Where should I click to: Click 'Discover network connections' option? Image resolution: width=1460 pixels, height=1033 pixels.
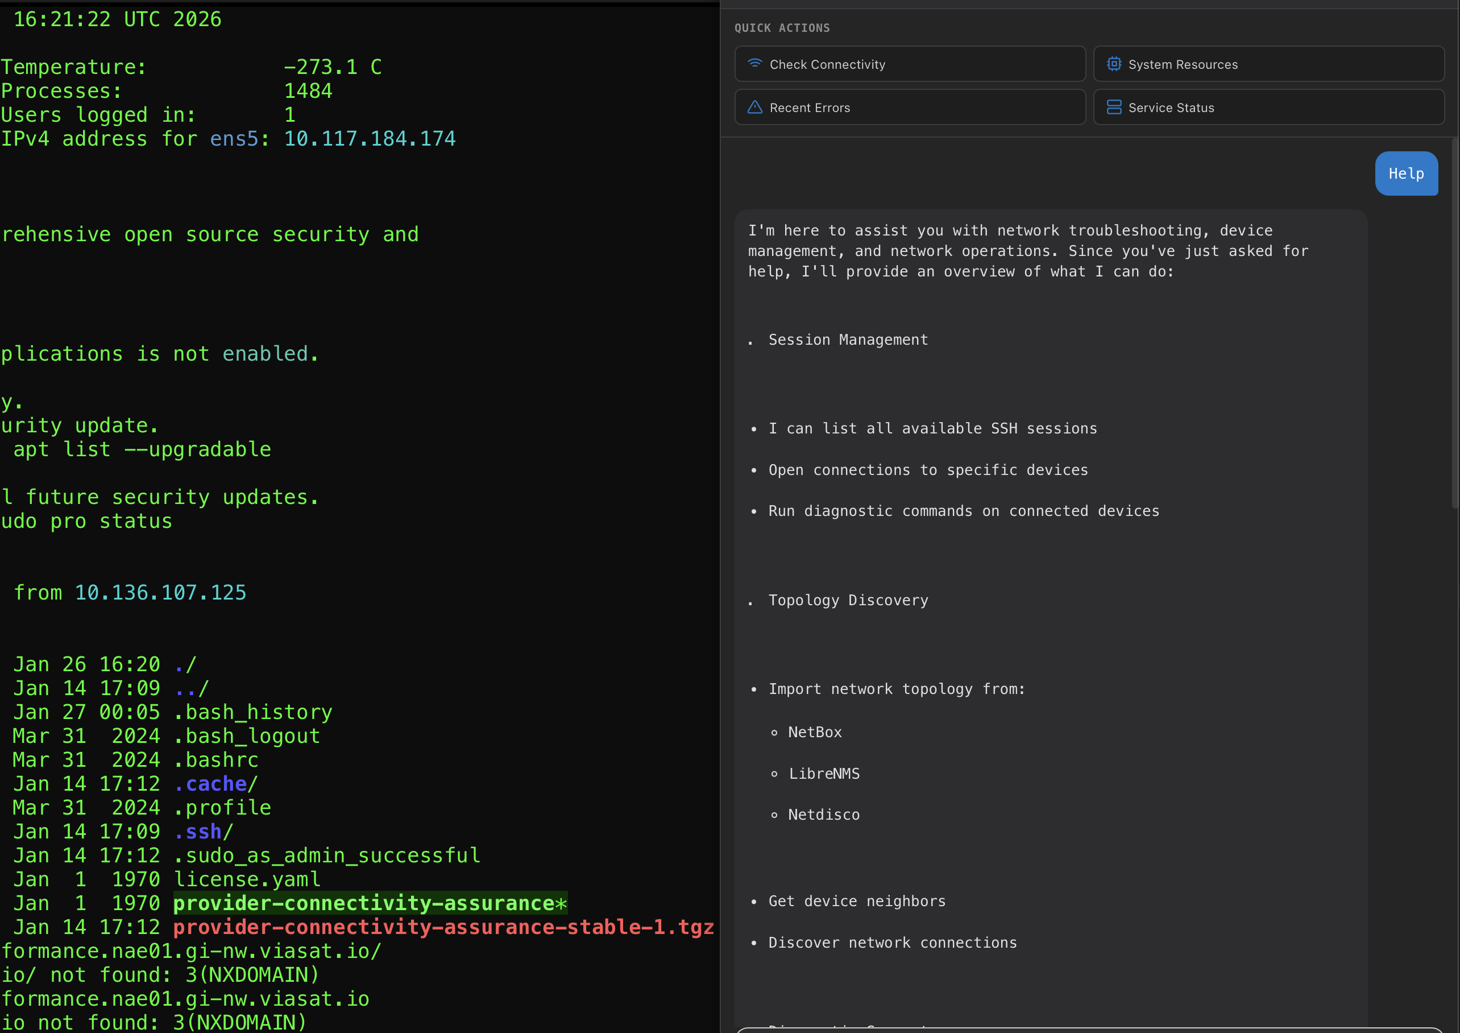tap(893, 942)
